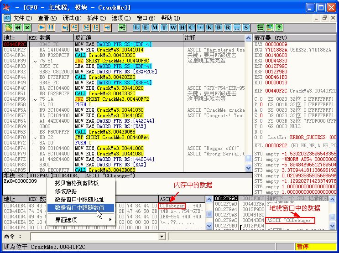Open the command line history dropdown arrow
This screenshot has height=253, width=339.
point(162,237)
